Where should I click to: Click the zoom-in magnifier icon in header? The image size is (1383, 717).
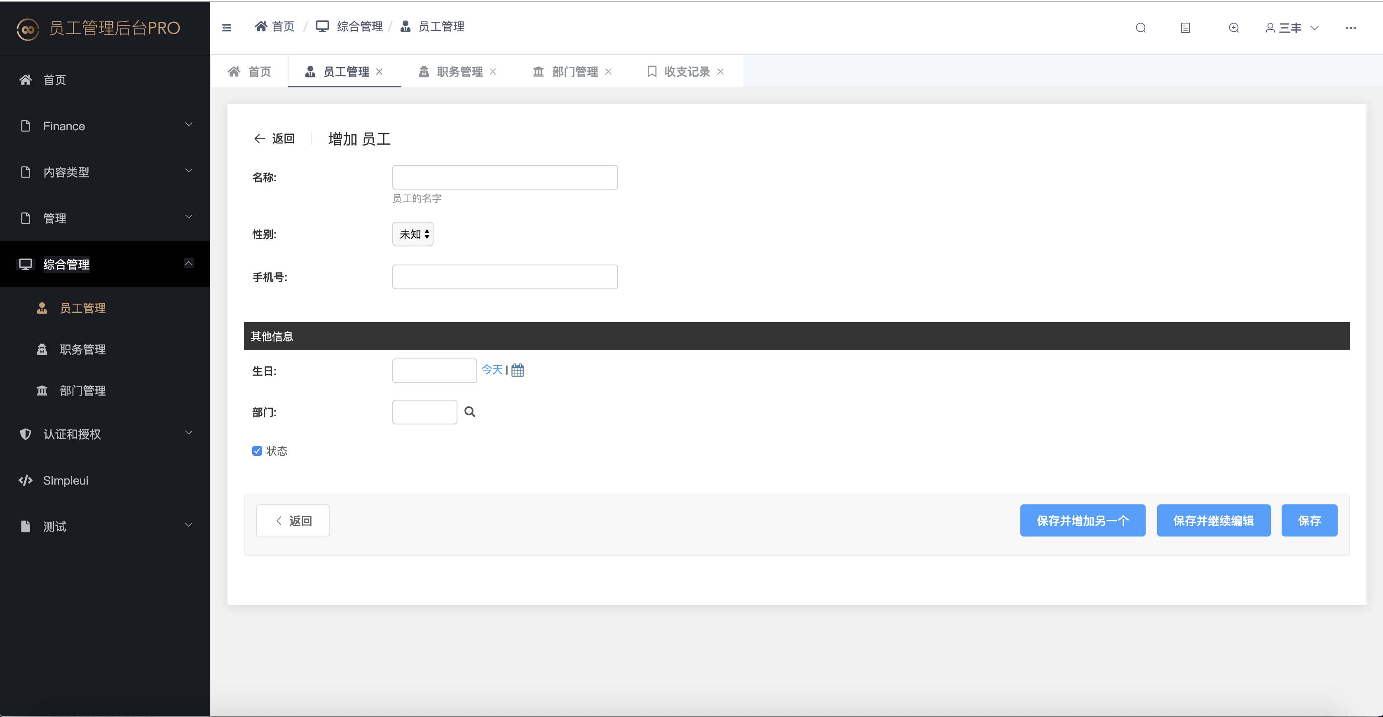[x=1234, y=28]
